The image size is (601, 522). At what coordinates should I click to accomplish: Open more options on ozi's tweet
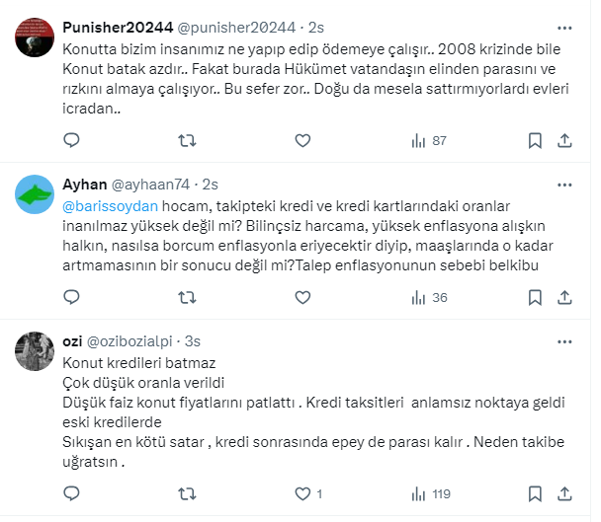pos(564,340)
